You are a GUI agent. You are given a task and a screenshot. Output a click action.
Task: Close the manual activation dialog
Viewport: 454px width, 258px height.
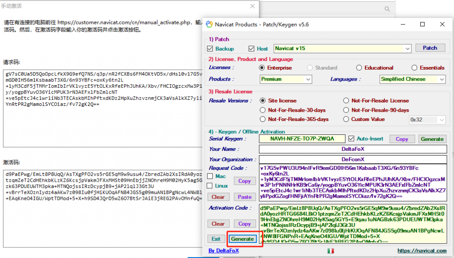pyautogui.click(x=252, y=6)
